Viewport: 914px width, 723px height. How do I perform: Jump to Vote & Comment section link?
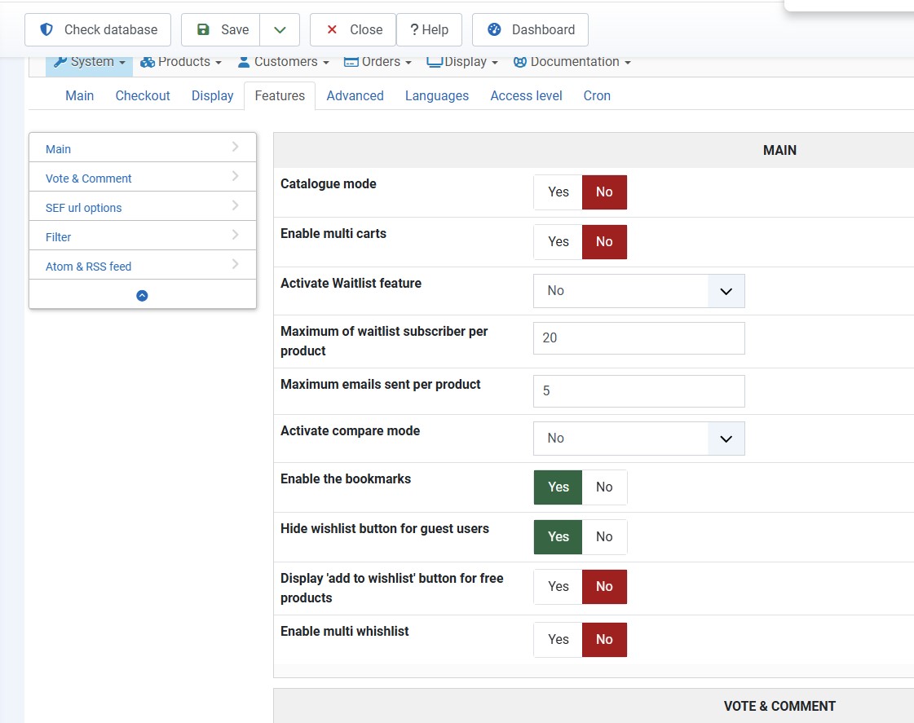89,179
